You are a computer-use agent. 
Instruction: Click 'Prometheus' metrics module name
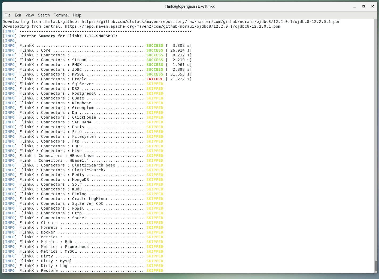(x=77, y=247)
